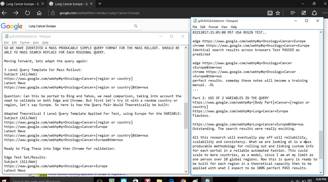Open Edit menu in gr8LINX2bAdded.txt Notepad
Viewport: 328px width, 182px height.
point(203,27)
